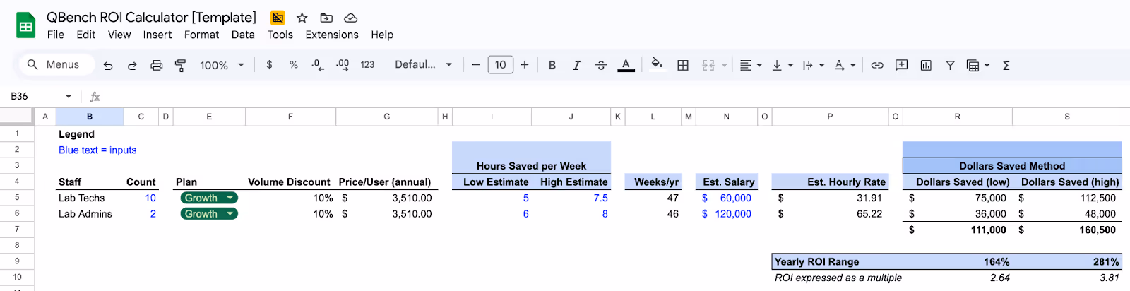This screenshot has height=291, width=1130.
Task: Click the Undo icon
Action: [108, 65]
